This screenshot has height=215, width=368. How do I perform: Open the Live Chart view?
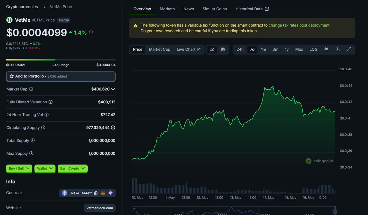(x=188, y=49)
